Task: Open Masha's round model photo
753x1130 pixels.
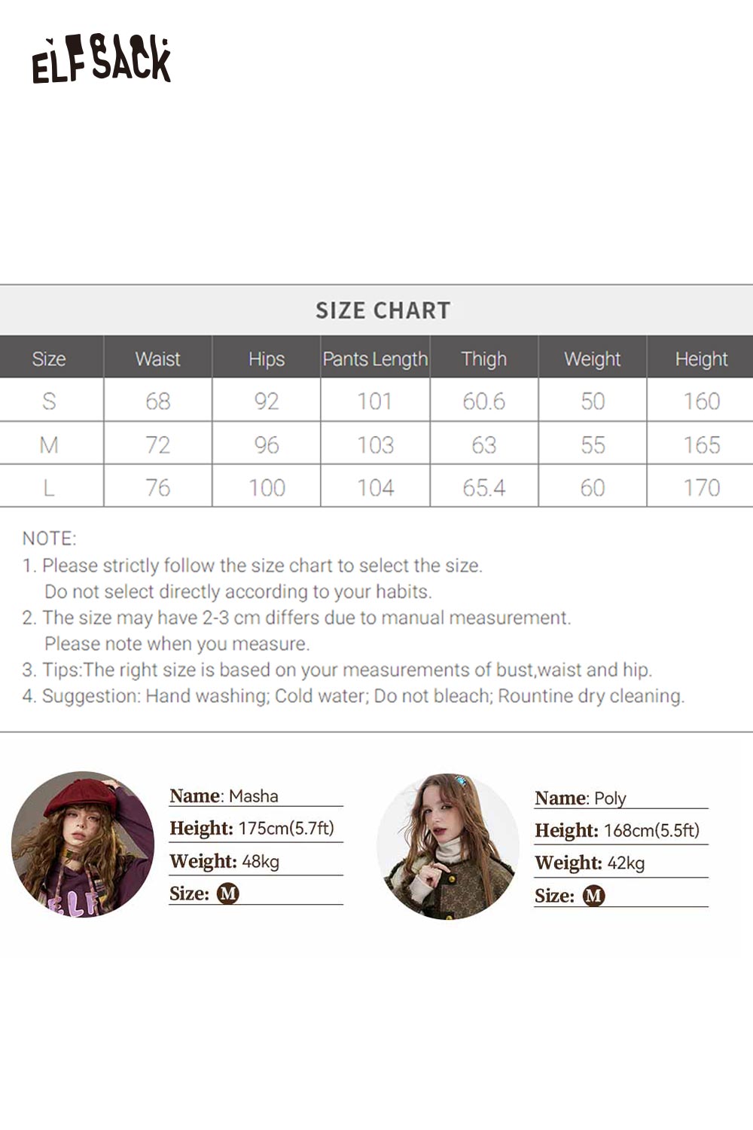Action: click(x=83, y=844)
